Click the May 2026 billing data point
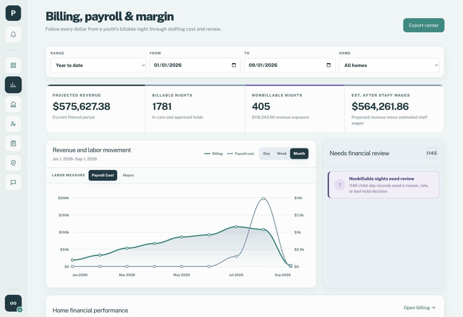Image resolution: width=463 pixels, height=317 pixels. 181,237
